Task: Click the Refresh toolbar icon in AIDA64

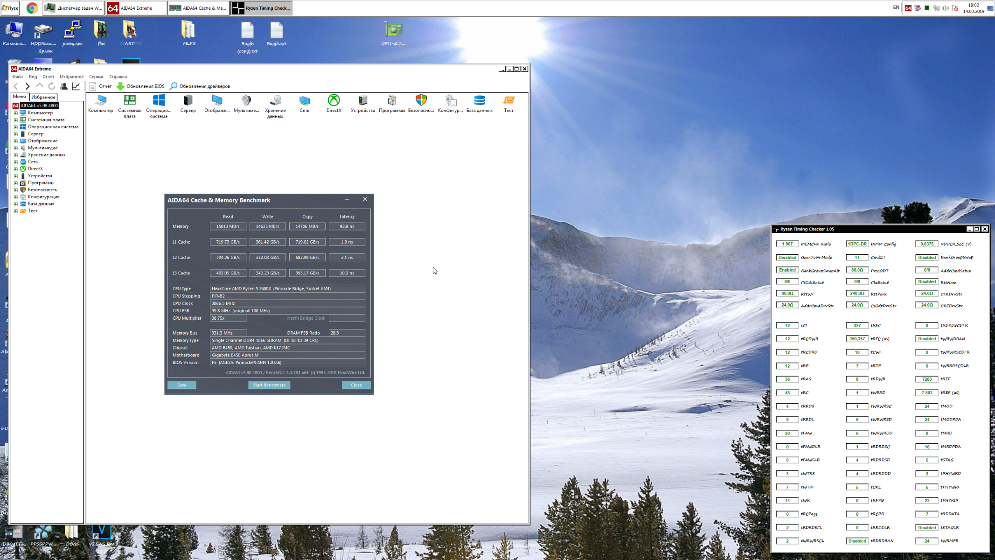Action: click(52, 86)
